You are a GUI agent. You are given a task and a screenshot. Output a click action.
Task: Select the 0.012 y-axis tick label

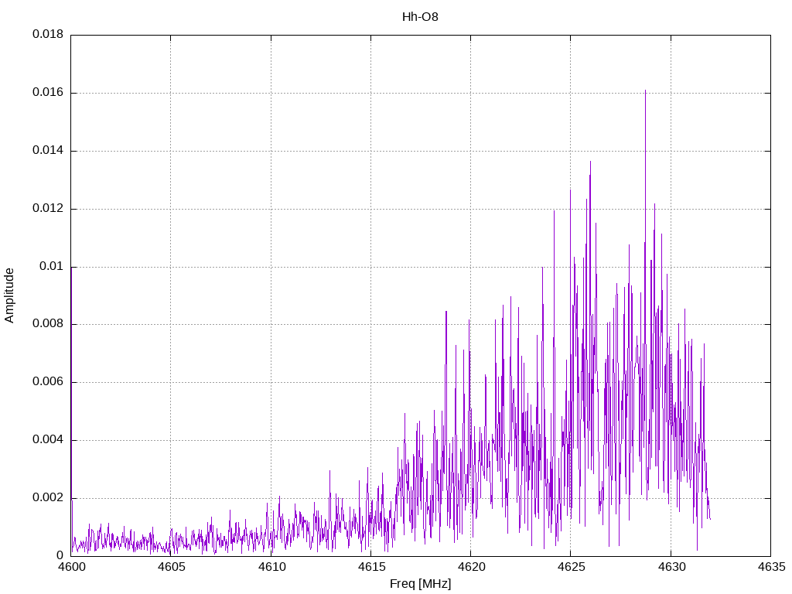click(x=48, y=209)
